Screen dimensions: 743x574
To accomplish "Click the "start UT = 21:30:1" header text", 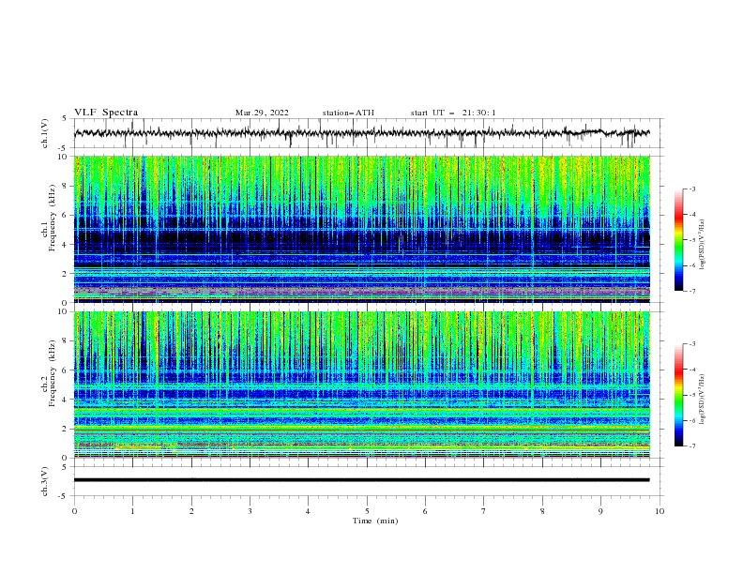I will [453, 113].
